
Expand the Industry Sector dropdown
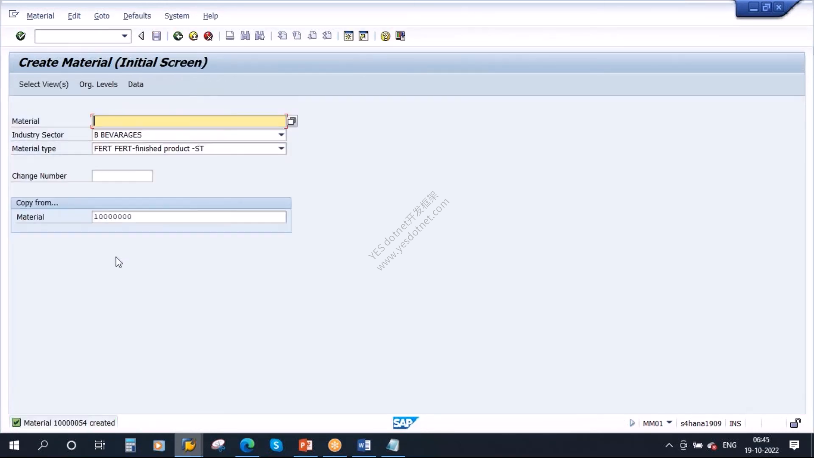point(281,135)
